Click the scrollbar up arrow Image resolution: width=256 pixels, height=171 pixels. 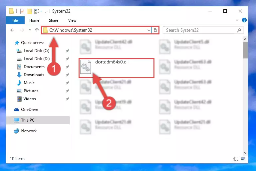pos(245,39)
